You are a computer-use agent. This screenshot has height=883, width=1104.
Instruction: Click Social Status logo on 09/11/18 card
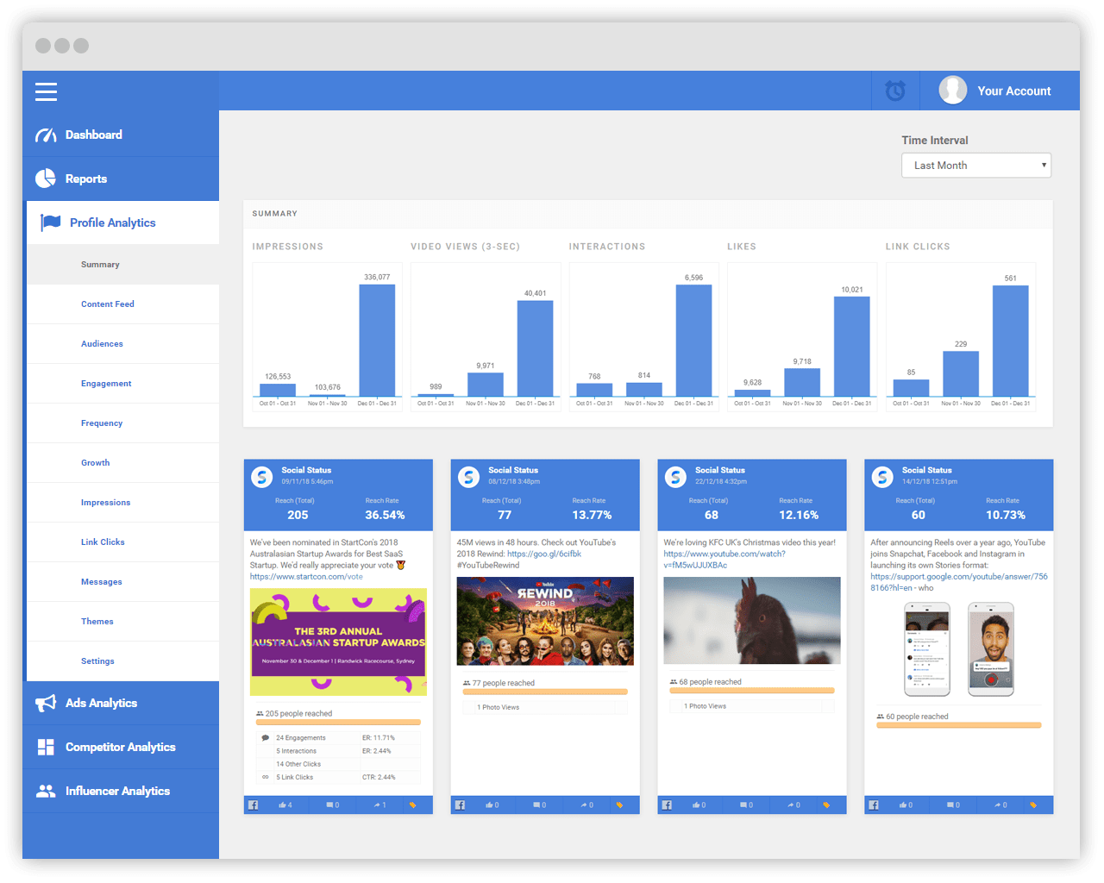[262, 476]
